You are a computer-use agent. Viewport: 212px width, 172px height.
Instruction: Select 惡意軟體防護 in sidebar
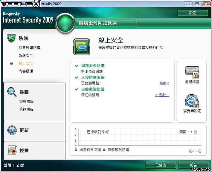[29, 48]
